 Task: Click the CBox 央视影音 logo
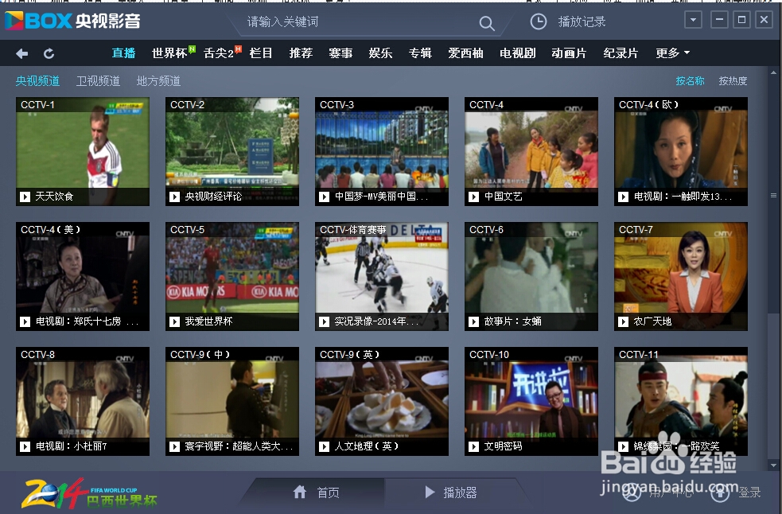[x=73, y=21]
